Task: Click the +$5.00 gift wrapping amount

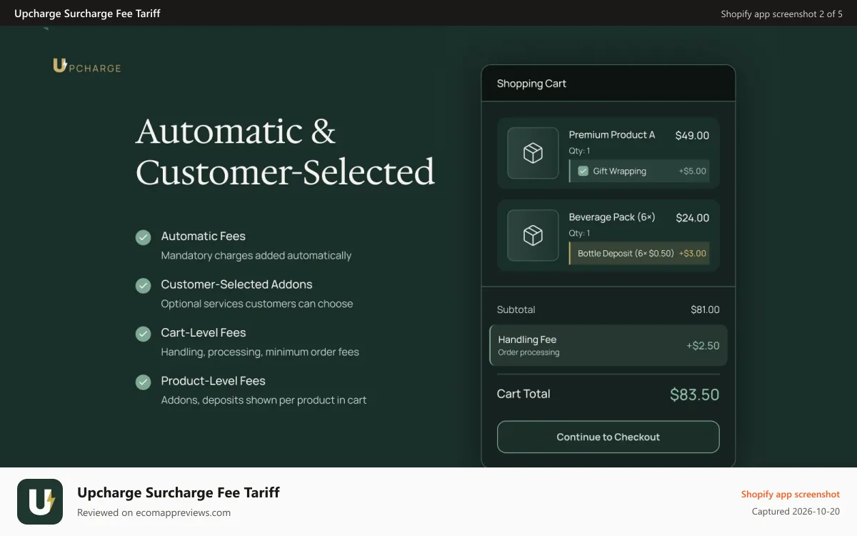Action: point(692,171)
